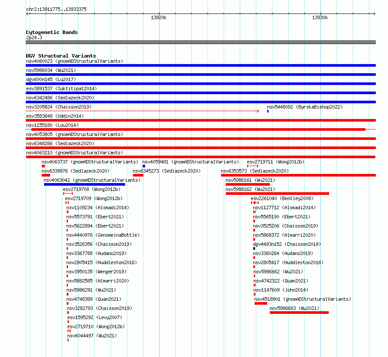Image resolution: width=388 pixels, height=357 pixels.
Task: Open dgv4493n152 (Chaisson2019) label
Action: pos(287,244)
